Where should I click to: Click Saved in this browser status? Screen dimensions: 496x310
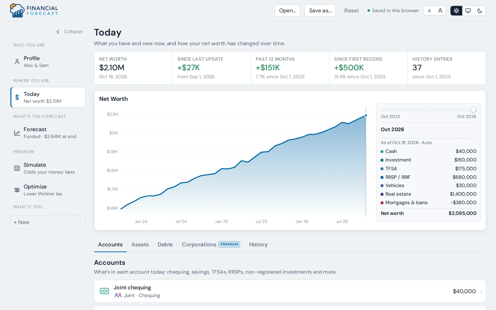pyautogui.click(x=393, y=10)
